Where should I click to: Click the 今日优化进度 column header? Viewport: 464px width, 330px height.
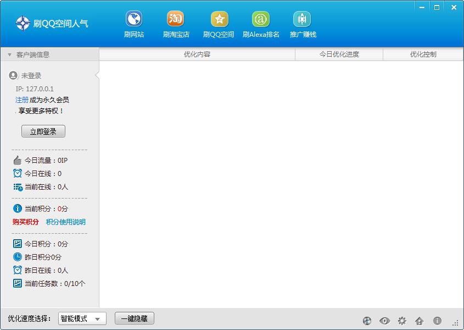[x=339, y=54]
